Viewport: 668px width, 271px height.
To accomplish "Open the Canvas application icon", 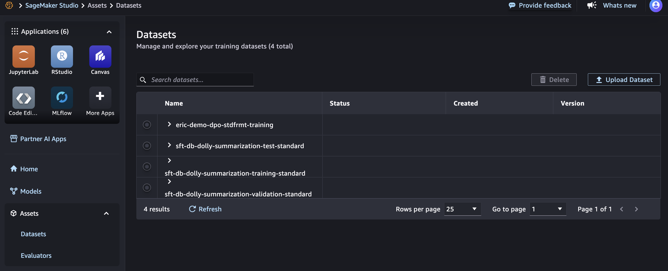I will click(x=100, y=56).
